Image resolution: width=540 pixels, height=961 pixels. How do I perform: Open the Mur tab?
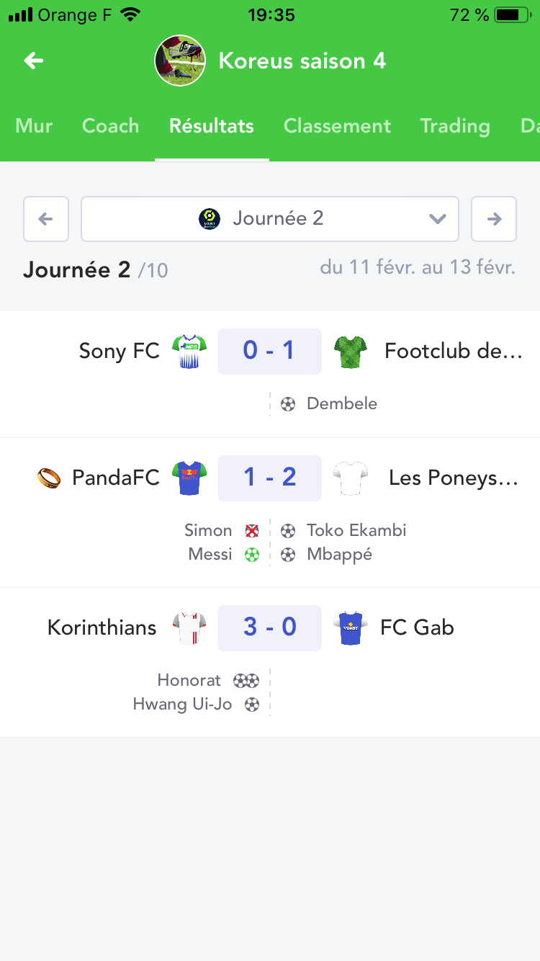[34, 126]
